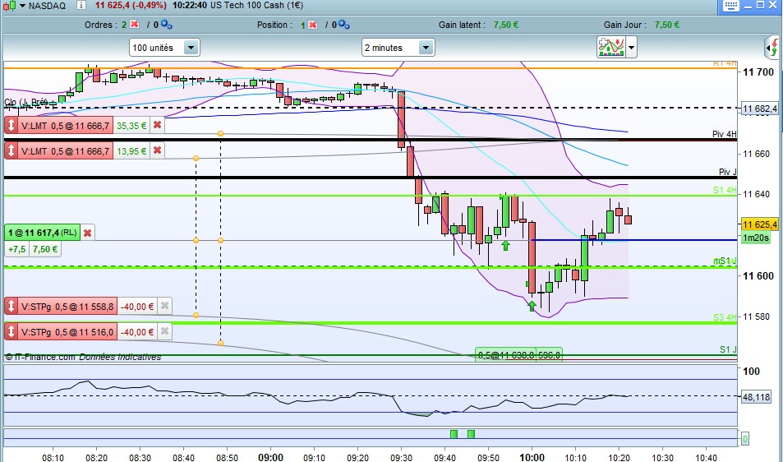Open the add indicator icon
Screen dimensions: 783x462
611,48
